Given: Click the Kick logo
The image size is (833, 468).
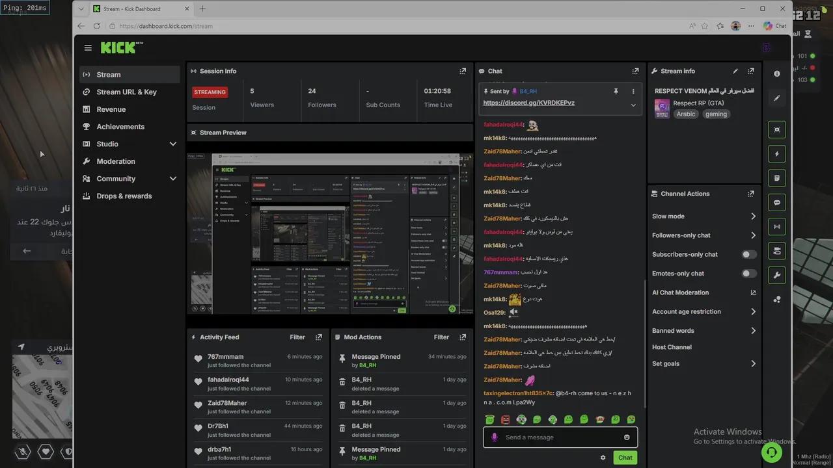Looking at the screenshot, I should [x=121, y=47].
